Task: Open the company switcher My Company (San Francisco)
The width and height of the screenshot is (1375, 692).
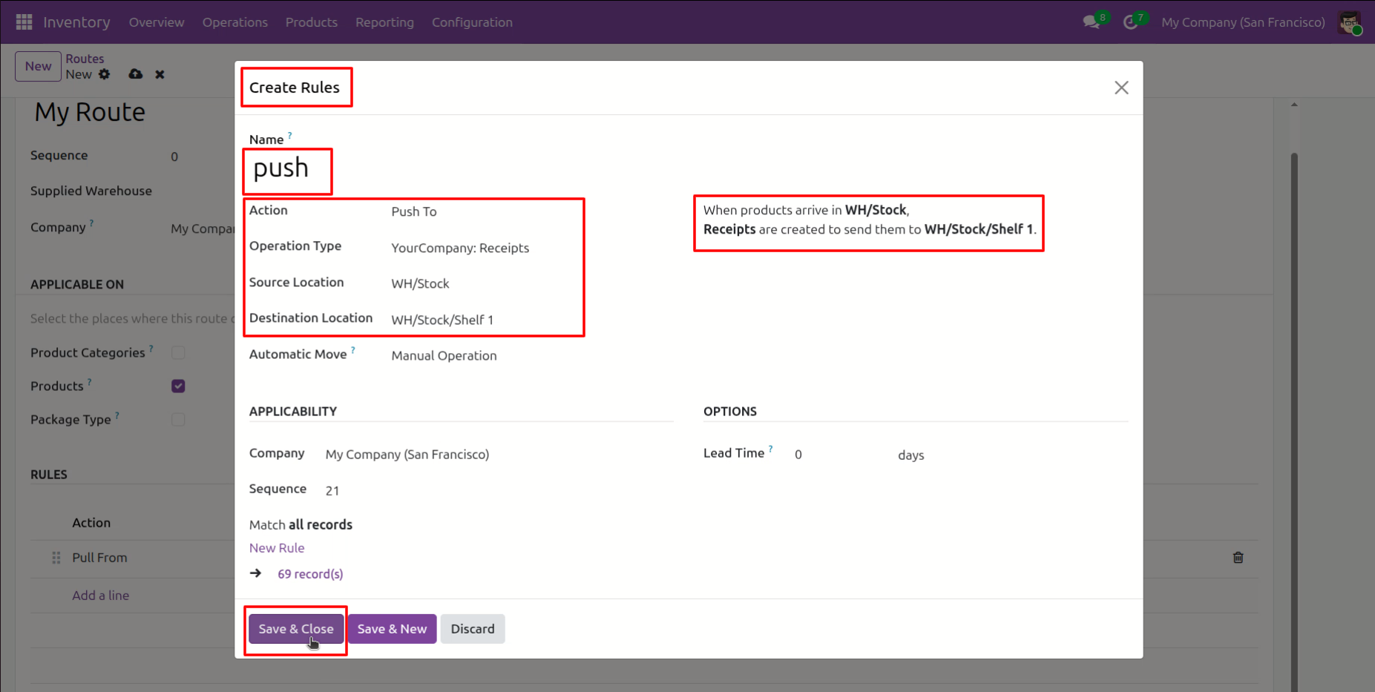Action: [1243, 22]
